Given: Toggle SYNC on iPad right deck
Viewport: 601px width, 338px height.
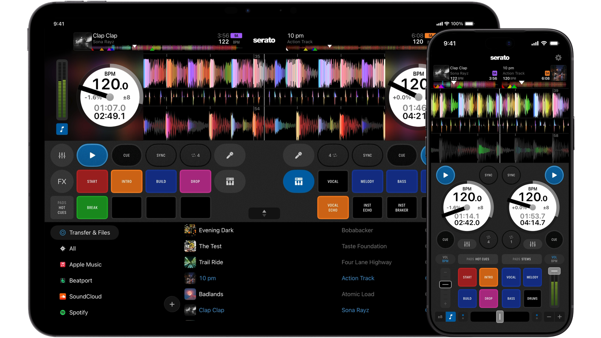Looking at the screenshot, I should 367,155.
